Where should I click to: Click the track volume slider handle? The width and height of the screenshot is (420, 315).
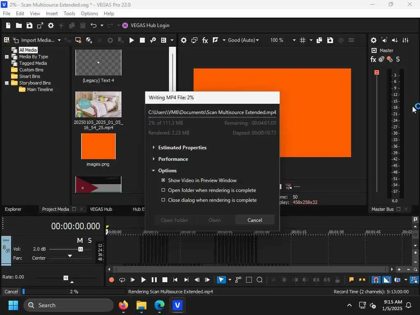click(80, 249)
